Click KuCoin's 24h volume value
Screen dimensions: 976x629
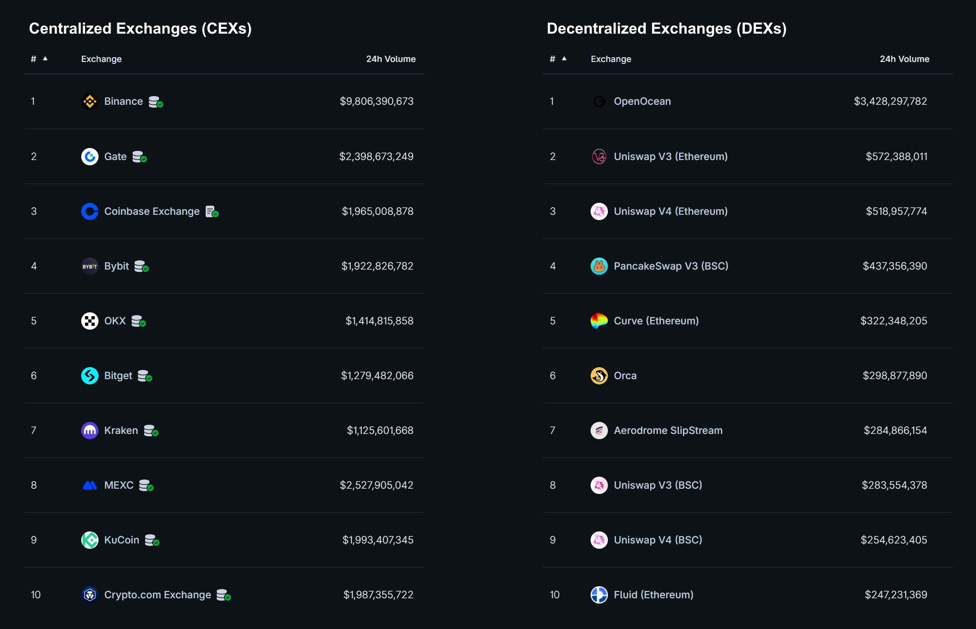tap(378, 540)
